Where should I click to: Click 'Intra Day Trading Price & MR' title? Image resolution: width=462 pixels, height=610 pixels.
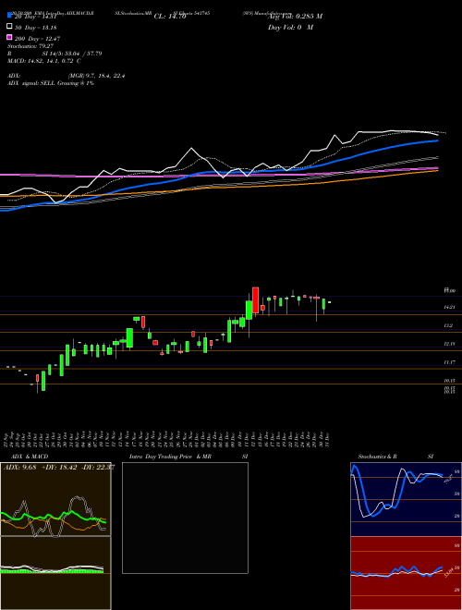pyautogui.click(x=170, y=457)
